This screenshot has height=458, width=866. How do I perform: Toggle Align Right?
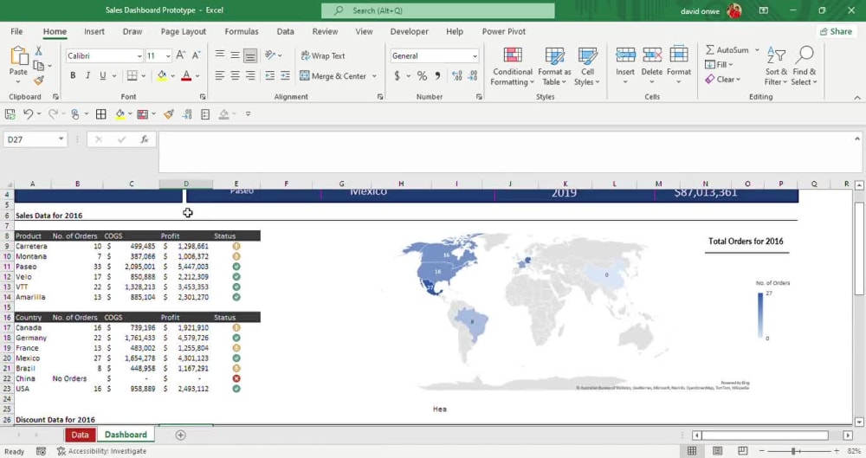pos(250,75)
